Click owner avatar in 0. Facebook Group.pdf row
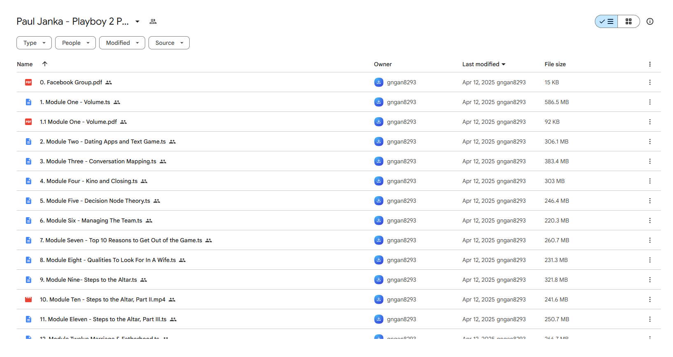 point(379,82)
